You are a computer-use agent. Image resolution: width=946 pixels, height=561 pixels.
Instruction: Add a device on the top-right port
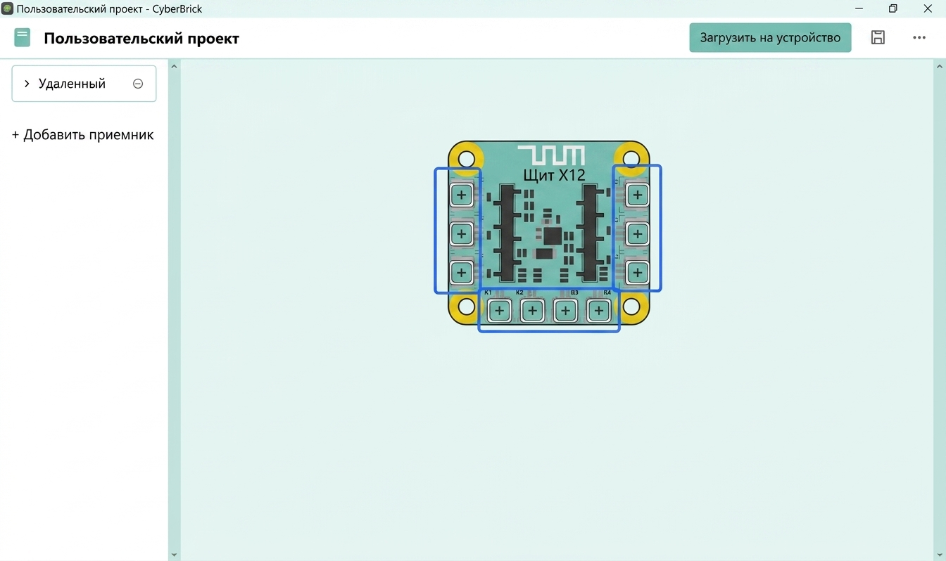[637, 195]
